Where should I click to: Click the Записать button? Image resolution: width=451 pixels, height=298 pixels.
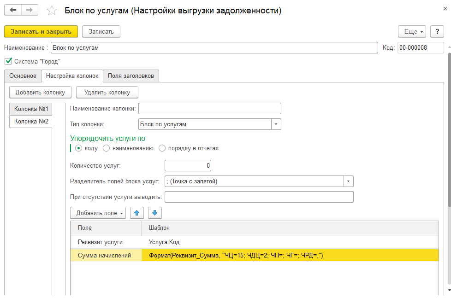(101, 32)
